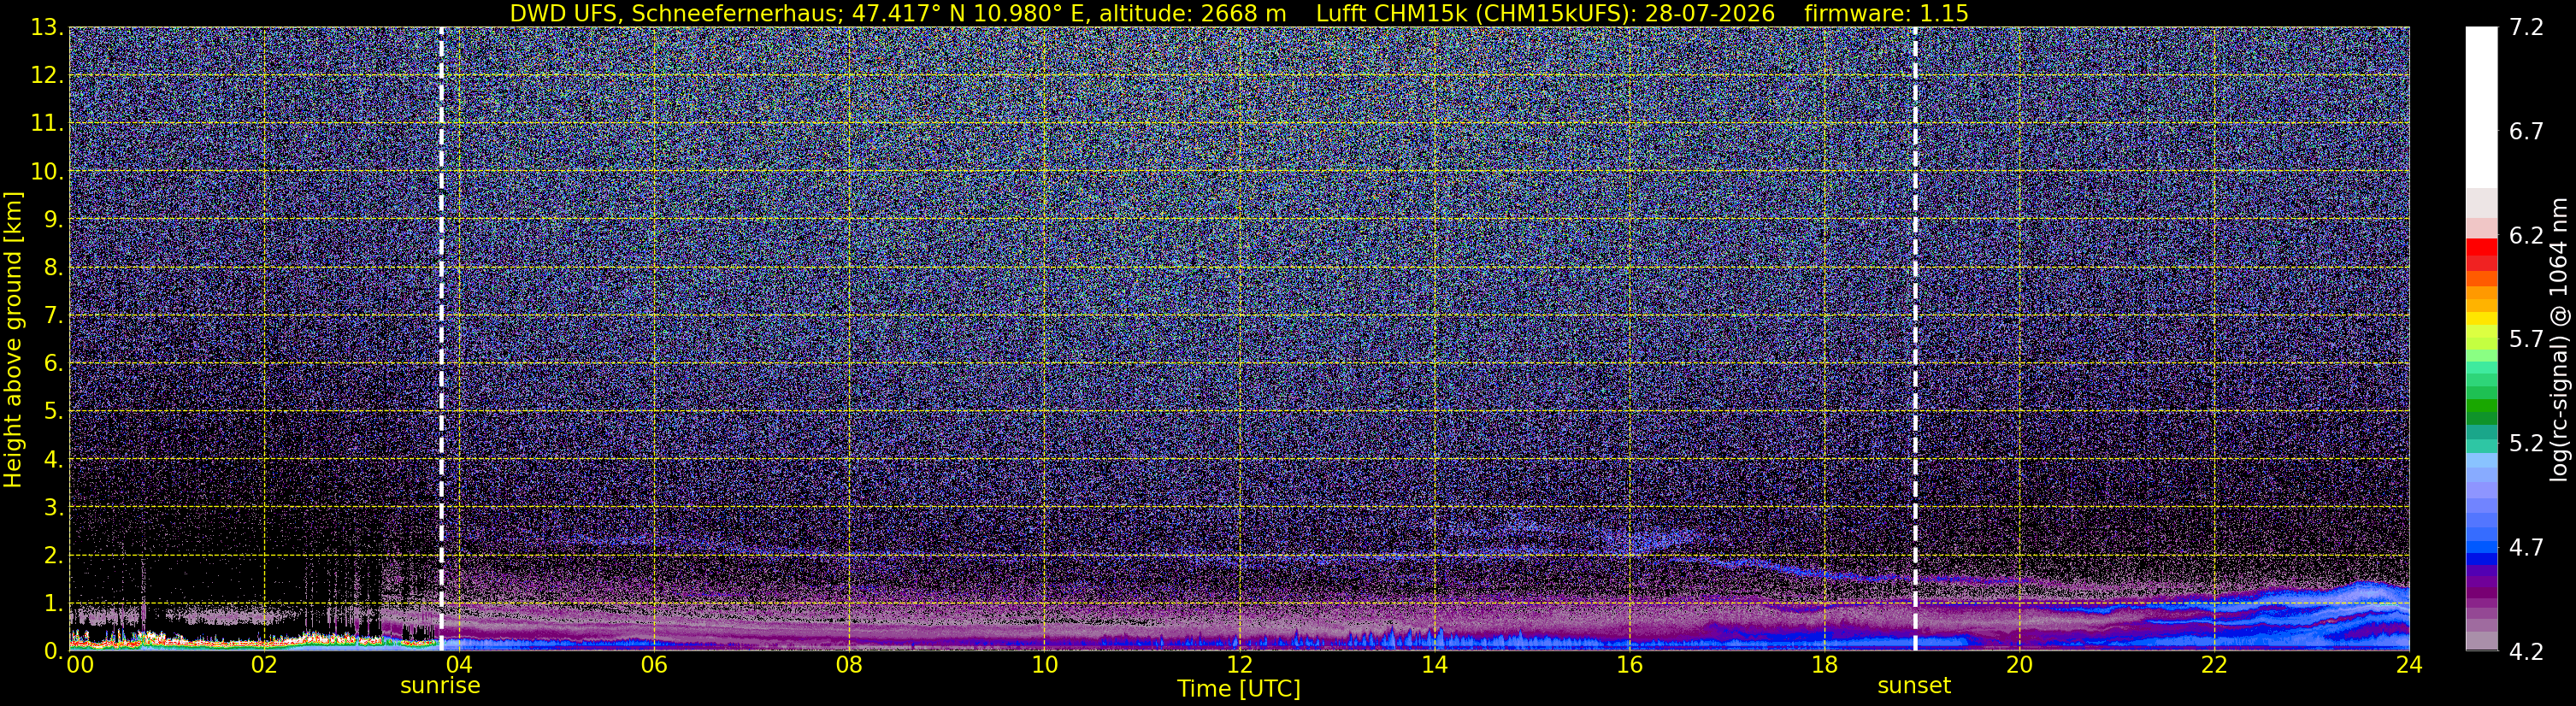Click the "12" time axis tick label
Screen dimensions: 2576x706
tap(1239, 665)
